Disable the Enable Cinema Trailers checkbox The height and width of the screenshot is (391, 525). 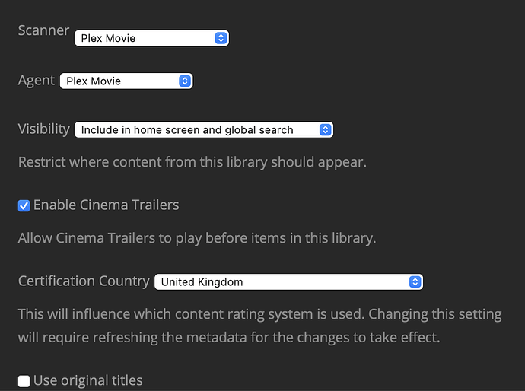click(x=24, y=205)
